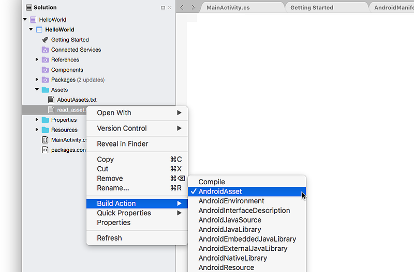The height and width of the screenshot is (272, 414).
Task: Click the Packages folder icon
Action: pyautogui.click(x=45, y=80)
